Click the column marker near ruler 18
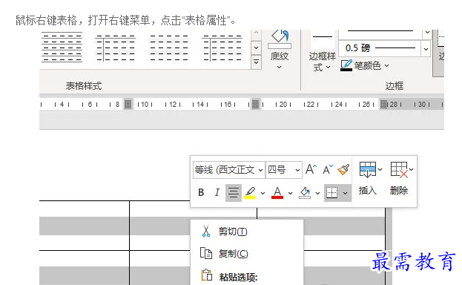 [x=255, y=104]
